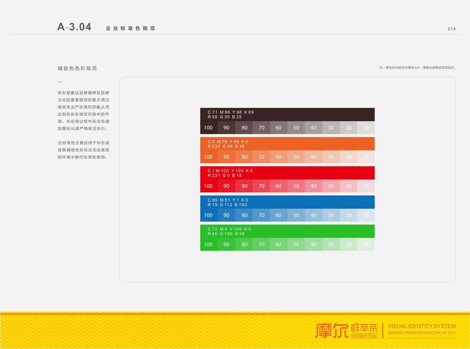Click the page number 014

click(452, 29)
